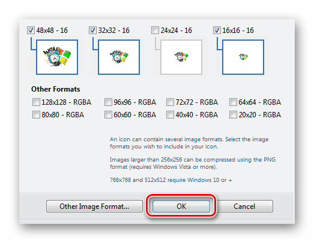Click the Cancel button
The height and width of the screenshot is (243, 314).
pyautogui.click(x=244, y=206)
